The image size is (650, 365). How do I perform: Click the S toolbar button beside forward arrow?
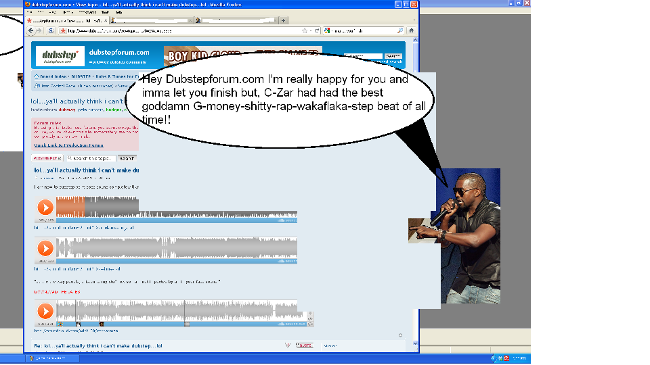point(51,30)
